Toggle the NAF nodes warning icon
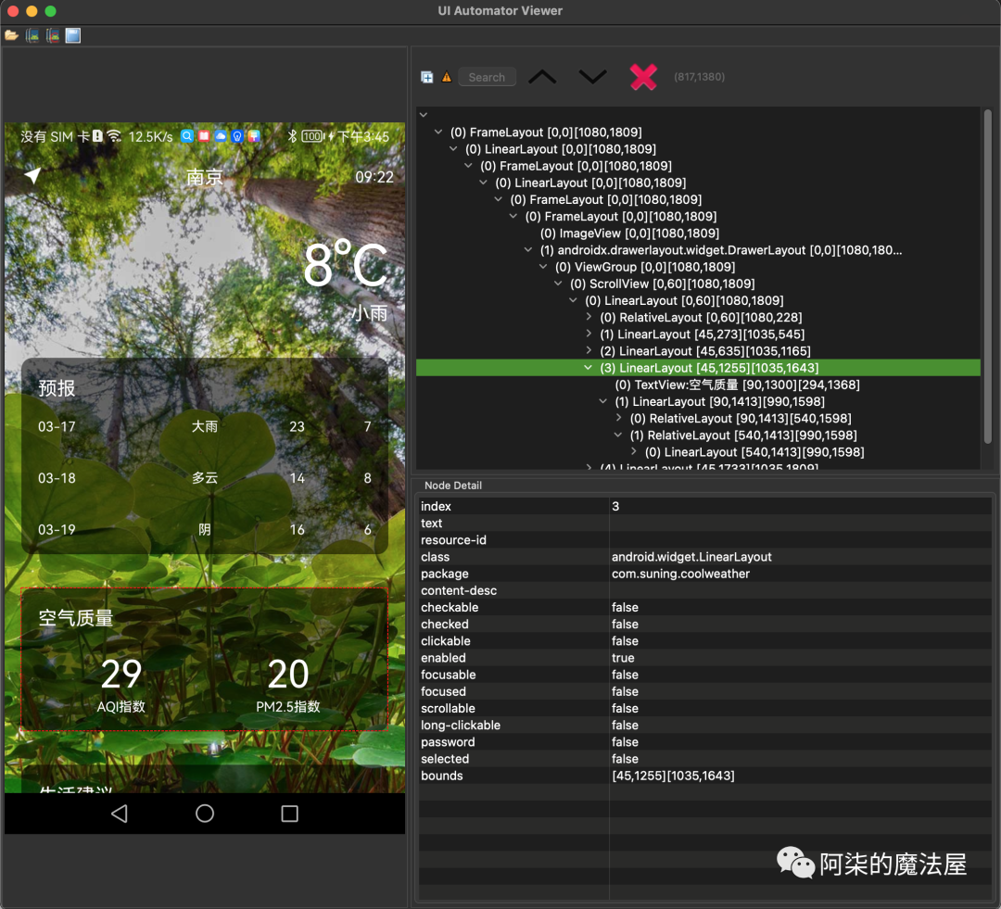The height and width of the screenshot is (909, 1001). pos(447,77)
